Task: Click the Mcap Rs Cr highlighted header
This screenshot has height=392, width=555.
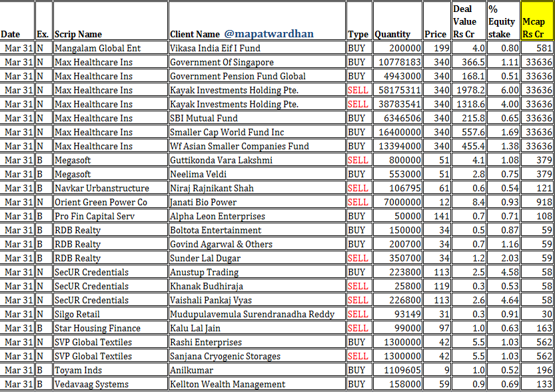Action: point(537,21)
